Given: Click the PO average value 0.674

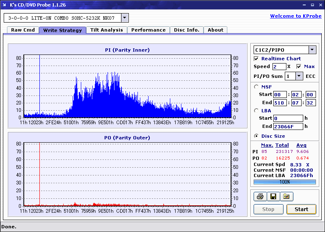Looking at the screenshot, I should pos(302,158).
